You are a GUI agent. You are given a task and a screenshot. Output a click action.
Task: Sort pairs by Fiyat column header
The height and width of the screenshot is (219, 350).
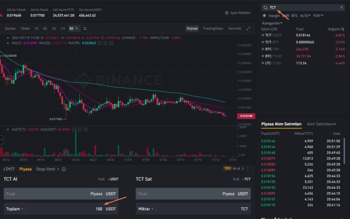coord(300,29)
